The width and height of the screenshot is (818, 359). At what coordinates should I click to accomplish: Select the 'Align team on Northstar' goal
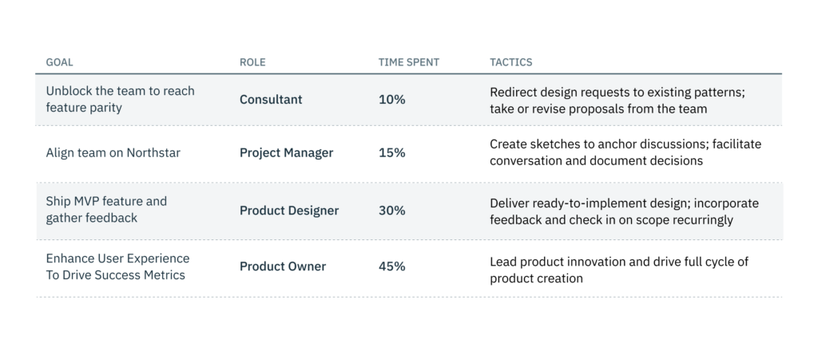[x=113, y=152]
